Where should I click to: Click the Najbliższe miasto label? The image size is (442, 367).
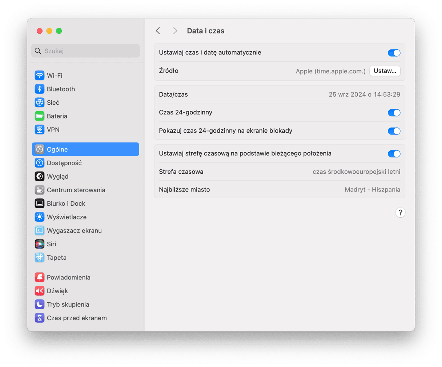click(x=184, y=190)
